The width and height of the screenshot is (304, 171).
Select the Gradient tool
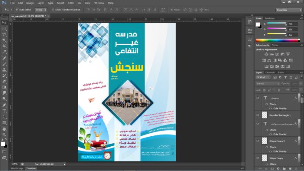(4, 87)
